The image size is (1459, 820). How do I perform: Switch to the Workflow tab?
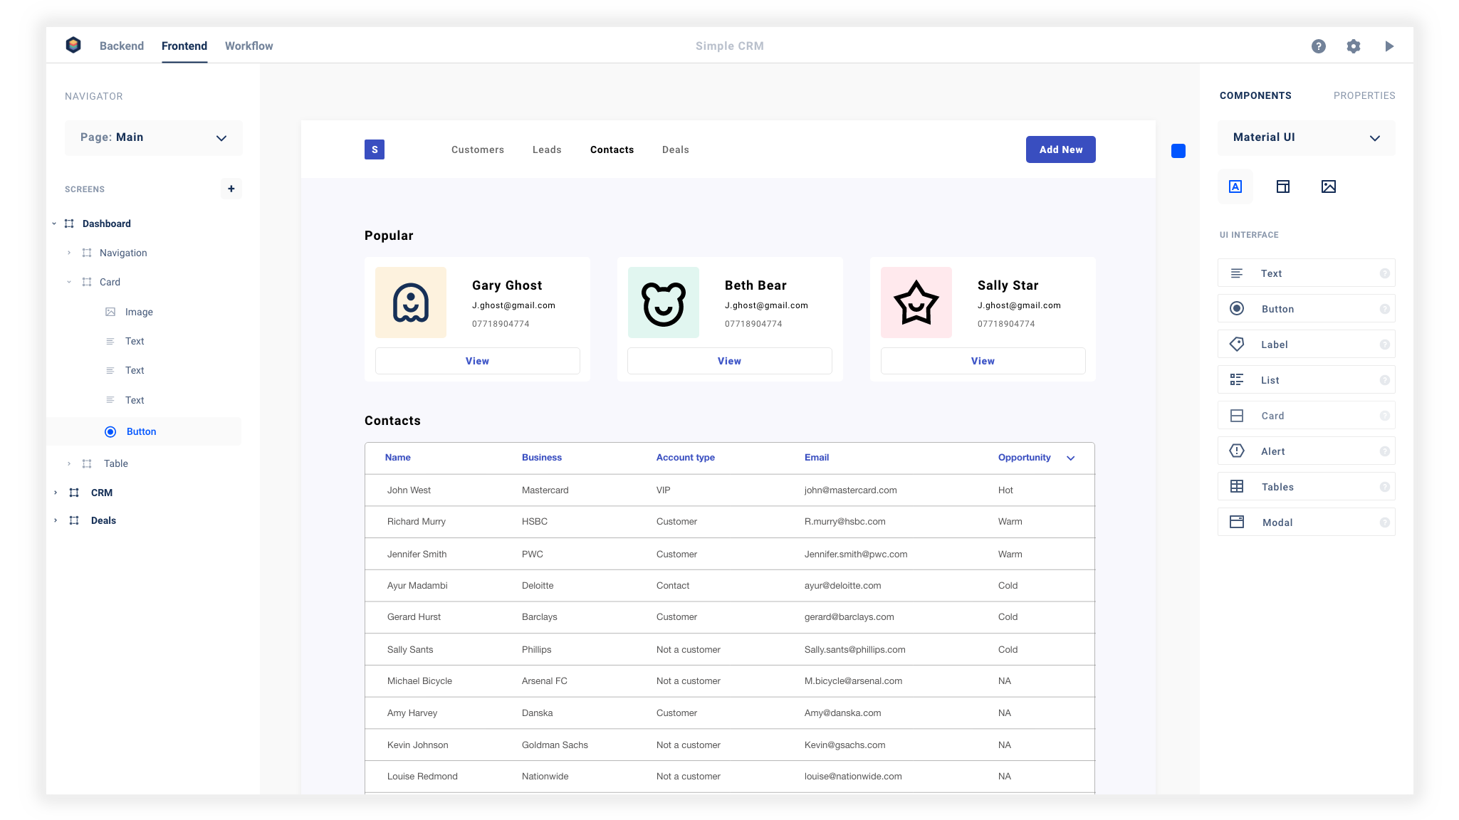[249, 46]
